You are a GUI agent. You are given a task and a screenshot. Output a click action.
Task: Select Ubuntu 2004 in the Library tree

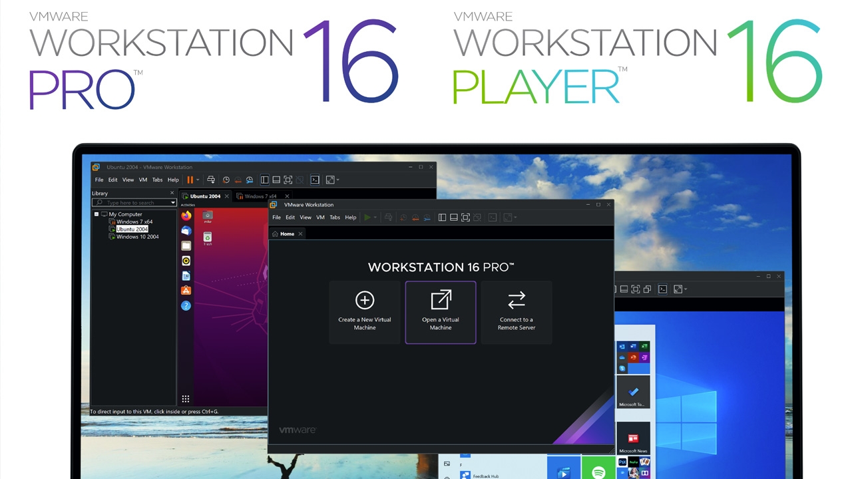(x=132, y=229)
